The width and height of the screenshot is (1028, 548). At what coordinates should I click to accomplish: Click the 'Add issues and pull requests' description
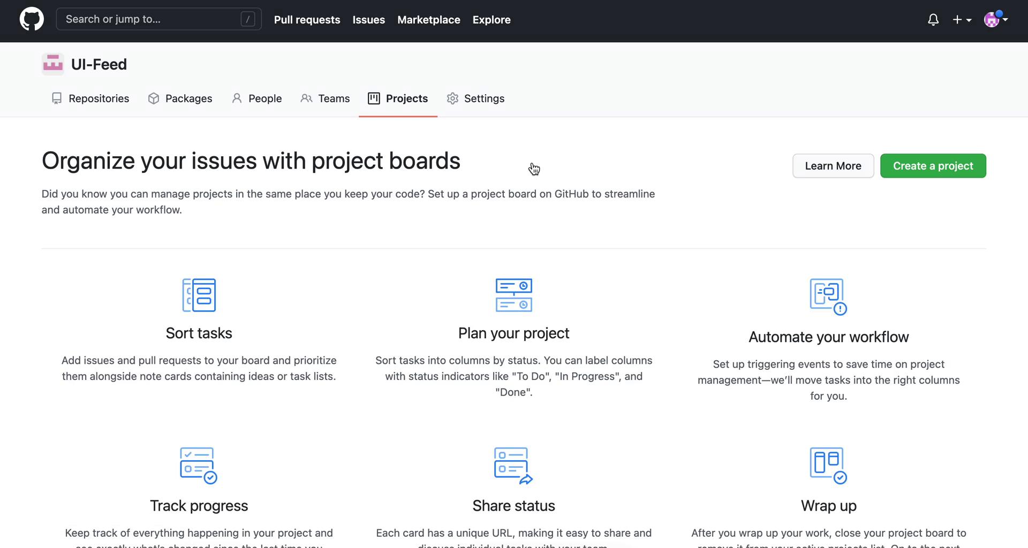click(x=199, y=368)
